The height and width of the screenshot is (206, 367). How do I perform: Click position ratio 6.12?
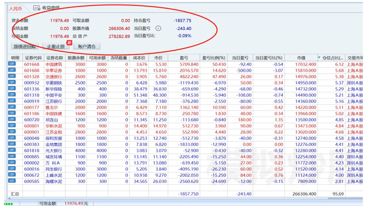pos(339,64)
